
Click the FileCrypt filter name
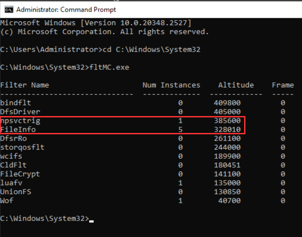tap(20, 174)
